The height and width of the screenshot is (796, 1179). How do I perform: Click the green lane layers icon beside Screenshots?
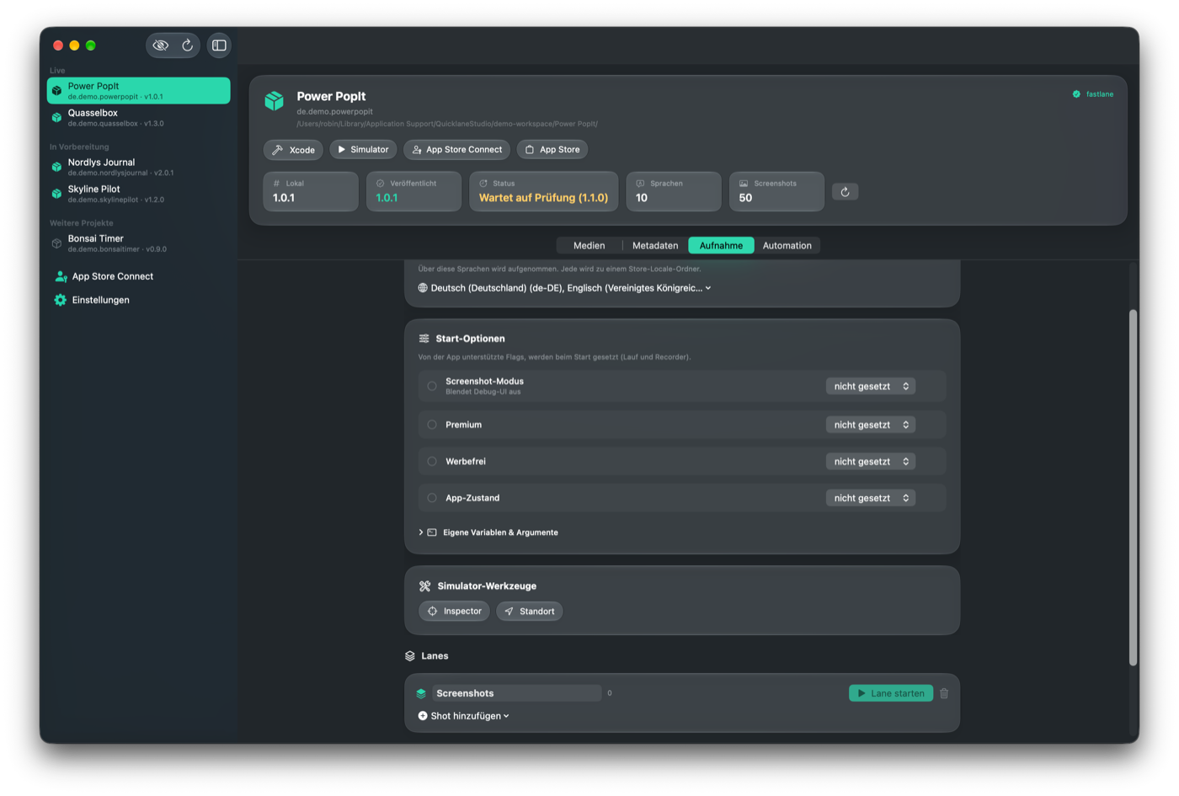click(421, 693)
